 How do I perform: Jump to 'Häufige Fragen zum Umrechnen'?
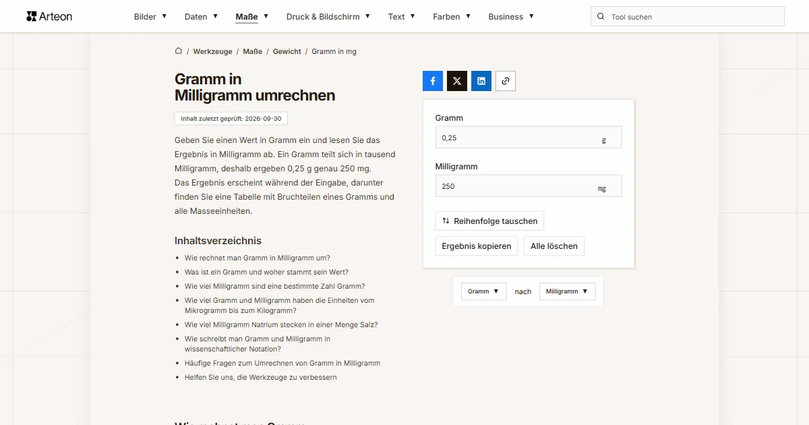(x=282, y=363)
